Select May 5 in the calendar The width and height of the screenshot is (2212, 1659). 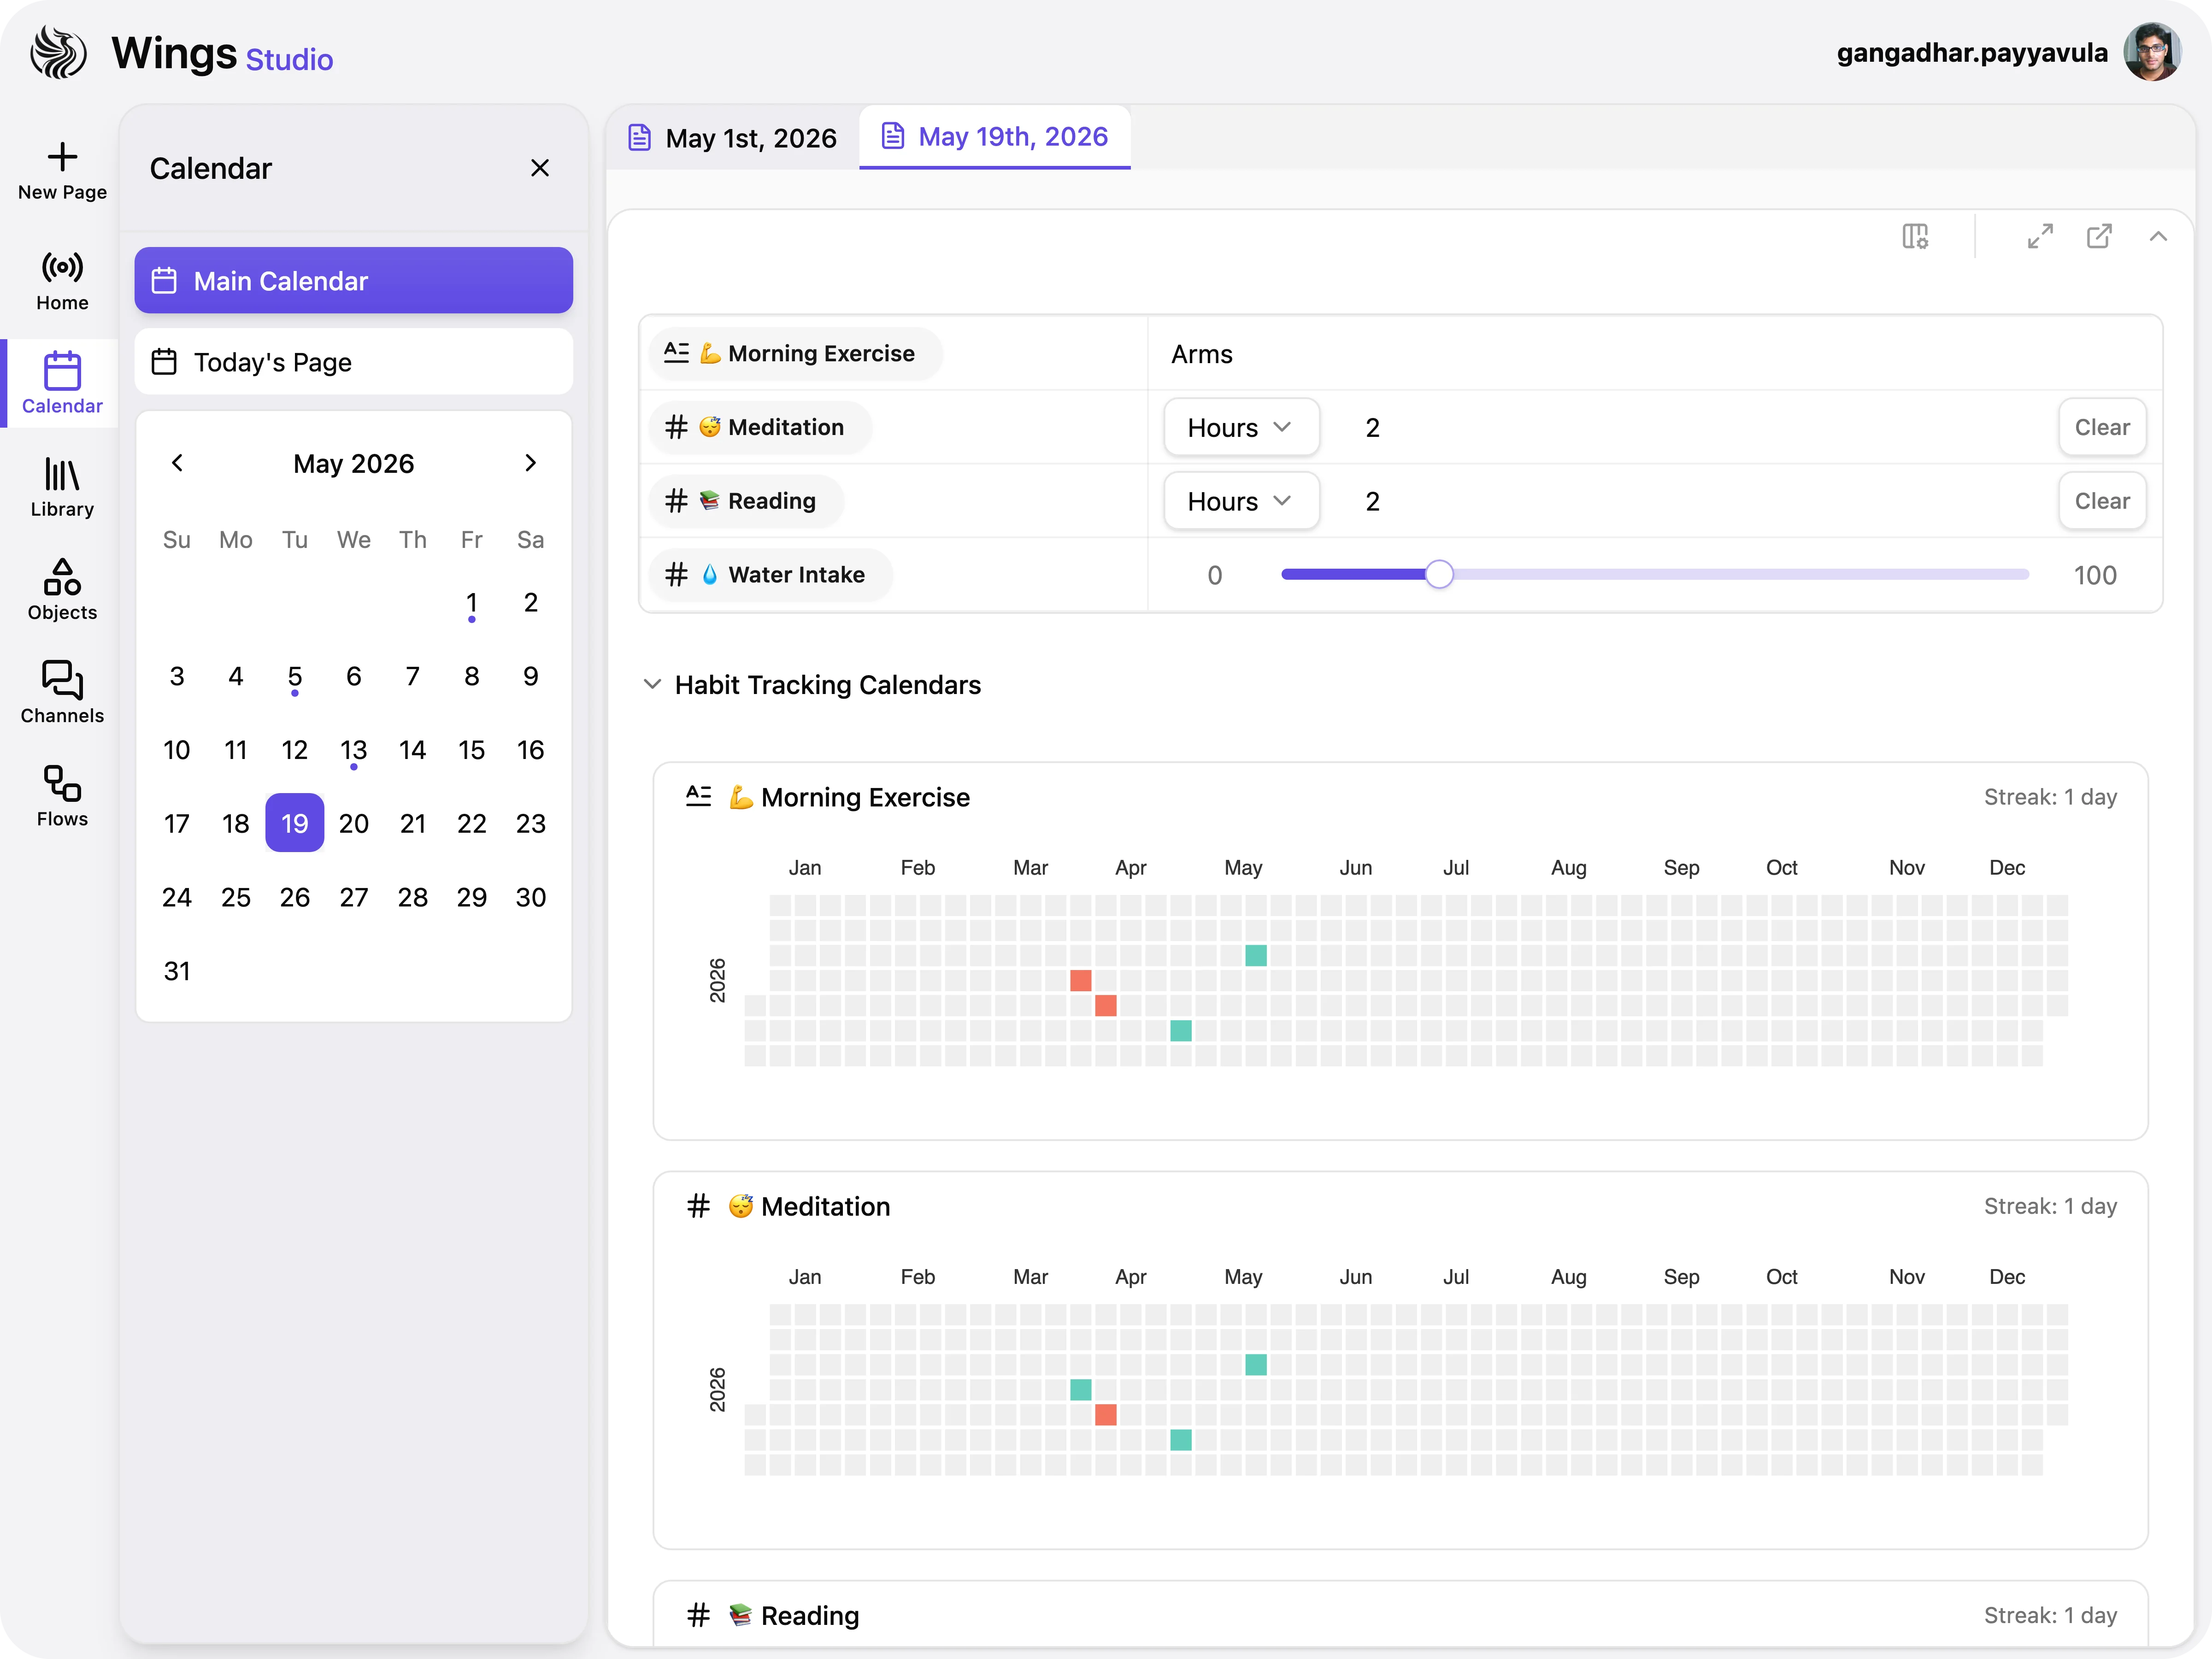pyautogui.click(x=295, y=677)
